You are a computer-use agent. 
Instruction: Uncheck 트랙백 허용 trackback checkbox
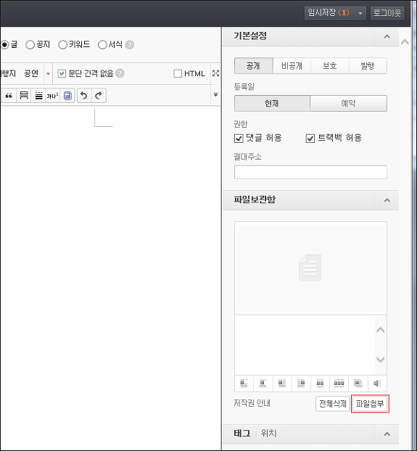point(310,138)
